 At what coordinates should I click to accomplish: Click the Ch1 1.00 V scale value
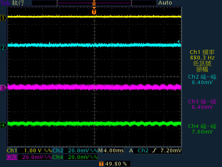[33, 151]
